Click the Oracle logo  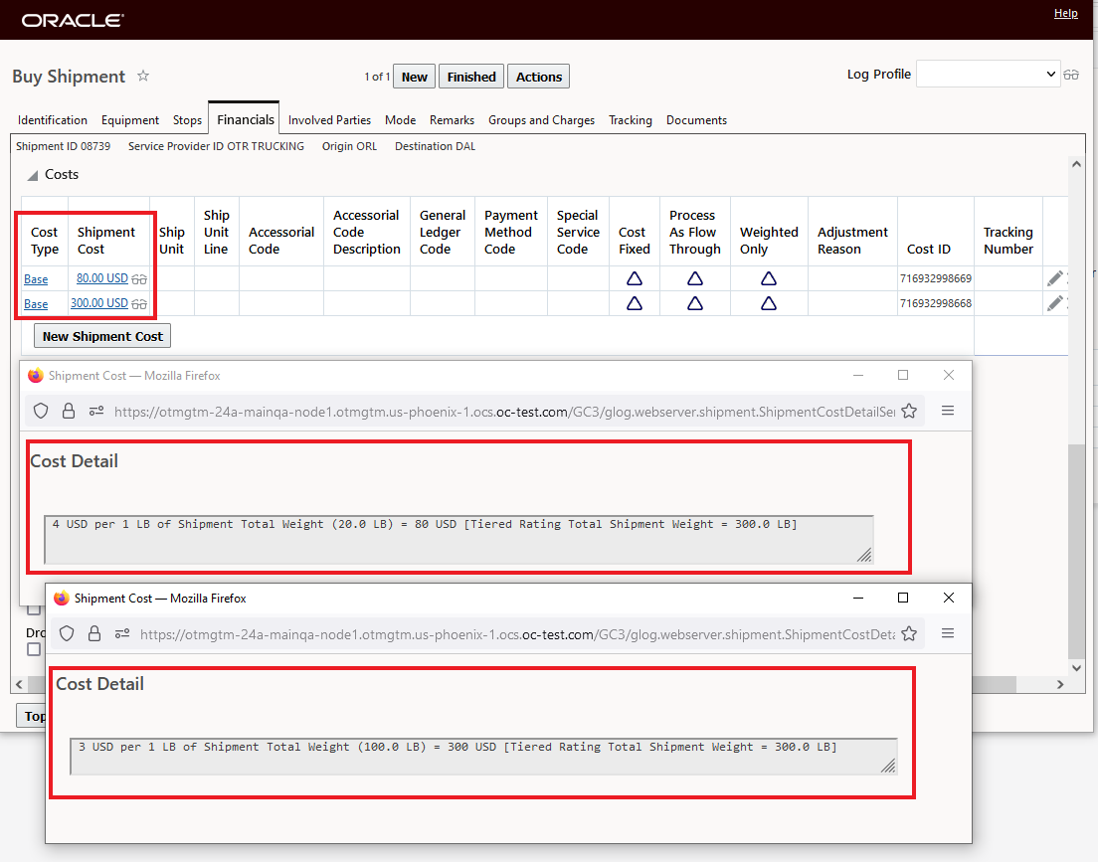click(x=73, y=20)
